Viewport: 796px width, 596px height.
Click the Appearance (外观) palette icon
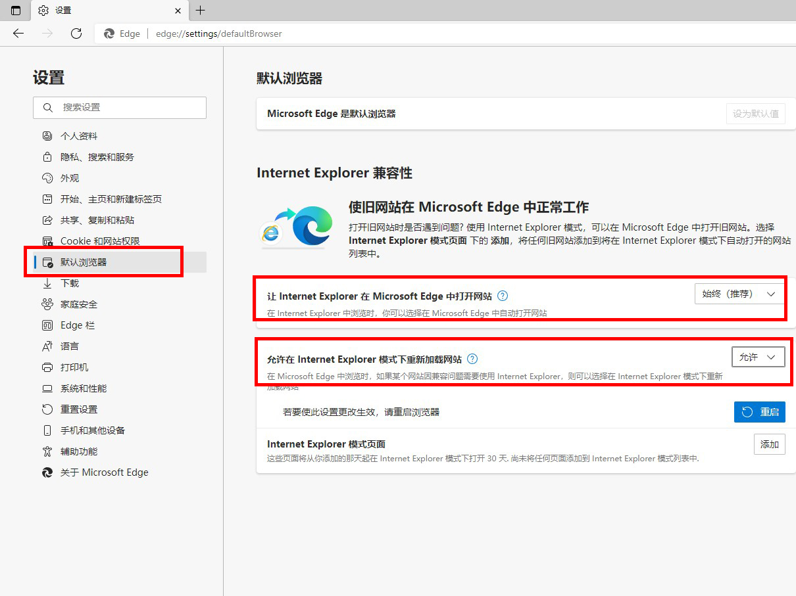pyautogui.click(x=47, y=178)
